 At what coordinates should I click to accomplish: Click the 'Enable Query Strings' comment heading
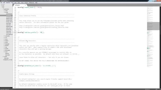(27, 74)
